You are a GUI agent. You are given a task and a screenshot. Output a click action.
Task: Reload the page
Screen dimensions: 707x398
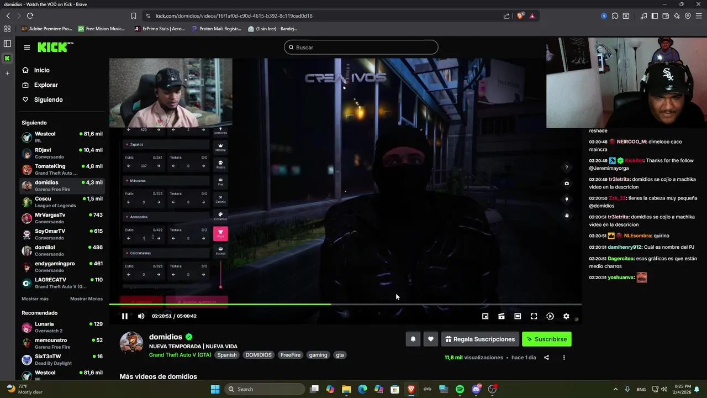coord(30,16)
